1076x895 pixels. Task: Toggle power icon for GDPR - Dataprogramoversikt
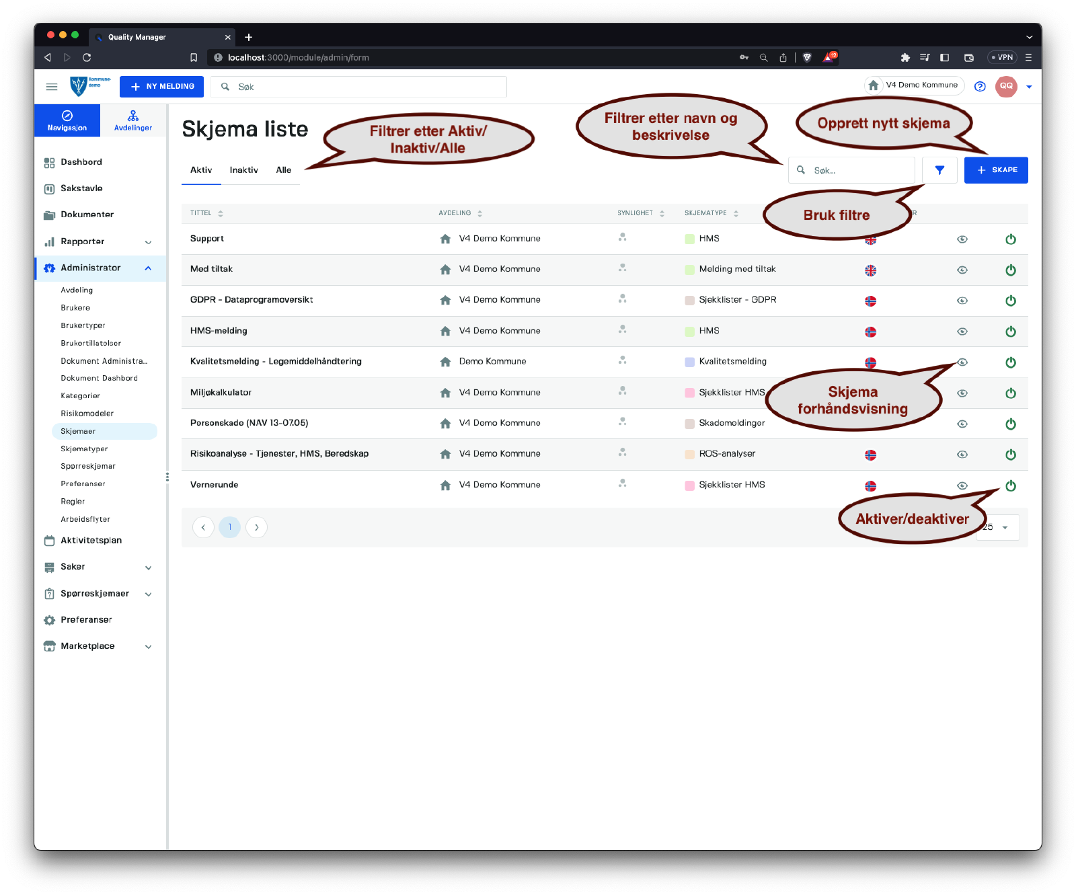coord(1010,301)
